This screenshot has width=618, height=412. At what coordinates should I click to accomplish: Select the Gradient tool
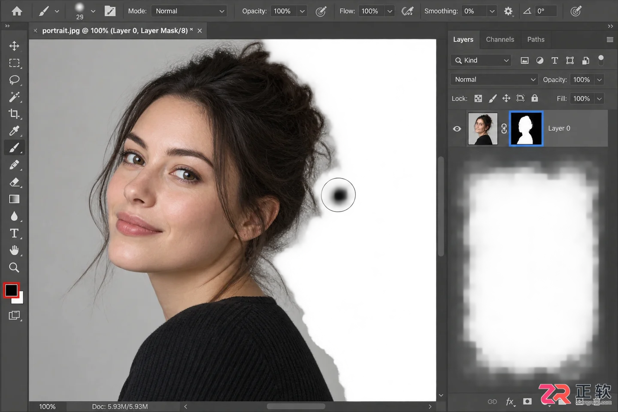14,199
